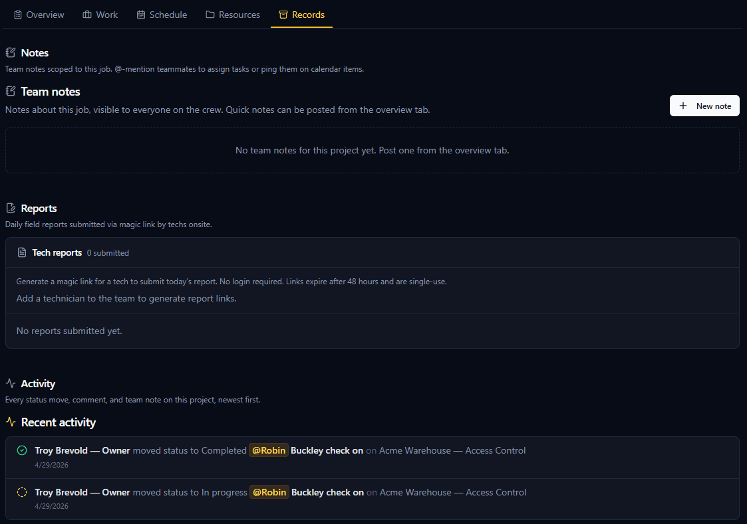This screenshot has height=524, width=747.
Task: Click the plus icon on New note
Action: (683, 106)
